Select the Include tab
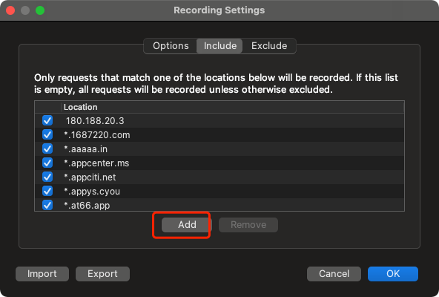439x297 pixels. [219, 46]
